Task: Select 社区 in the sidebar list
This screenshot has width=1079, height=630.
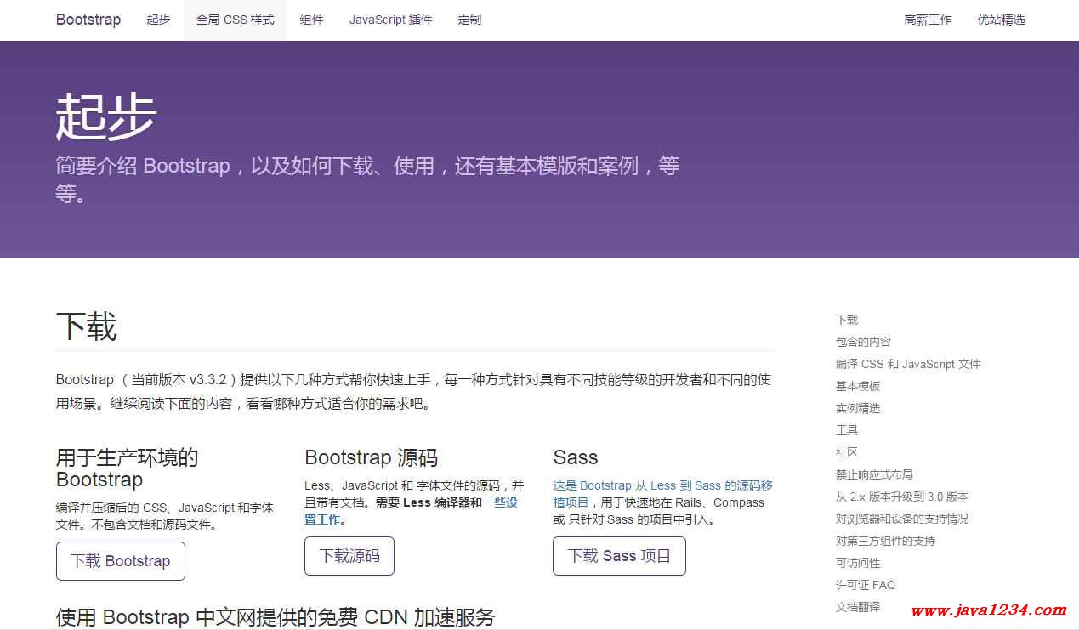Action: [847, 452]
